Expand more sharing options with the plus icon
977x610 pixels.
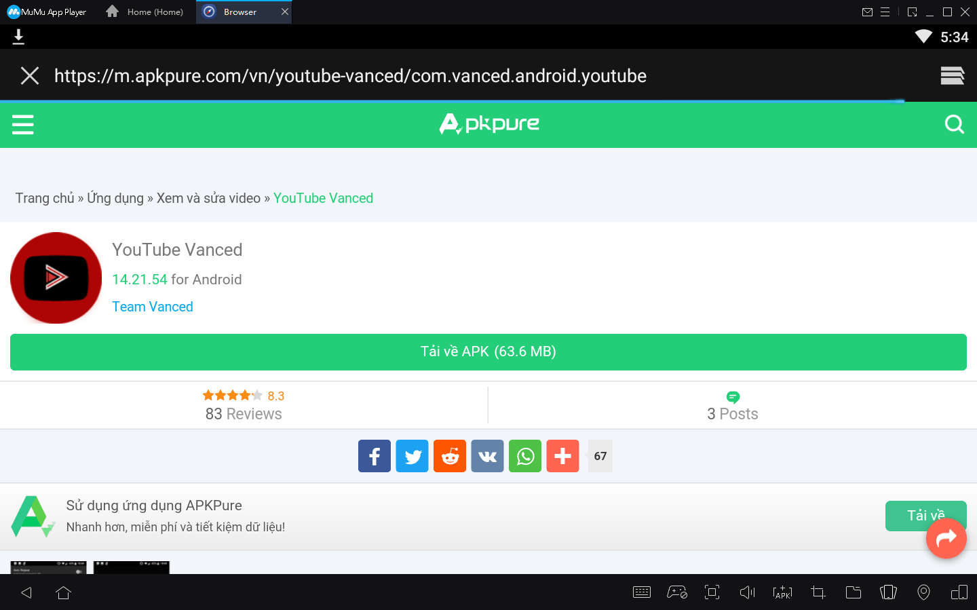[x=562, y=455]
